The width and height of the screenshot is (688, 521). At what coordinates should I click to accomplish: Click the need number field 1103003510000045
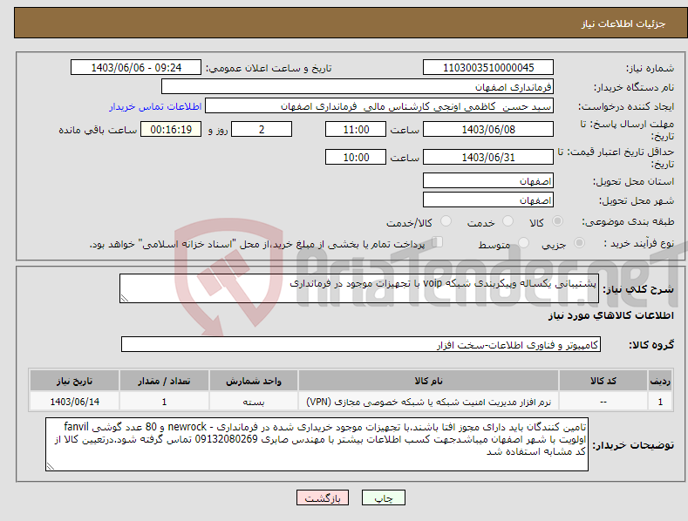click(488, 68)
